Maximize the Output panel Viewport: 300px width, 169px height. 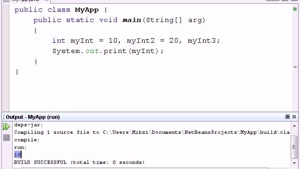(287, 117)
